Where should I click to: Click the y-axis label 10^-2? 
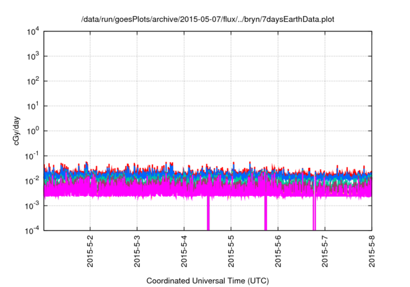[31, 181]
